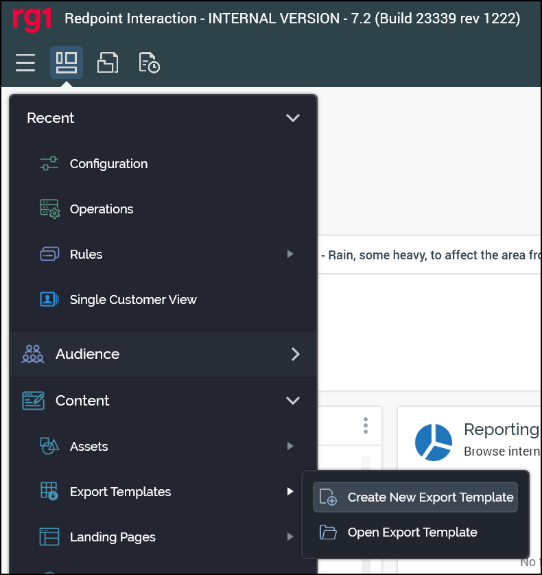
Task: Click the Operations server gear icon
Action: pyautogui.click(x=49, y=209)
